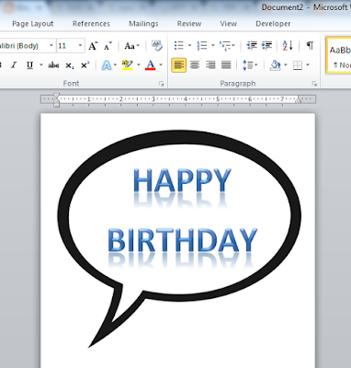Toggle italic formatting

tap(14, 65)
